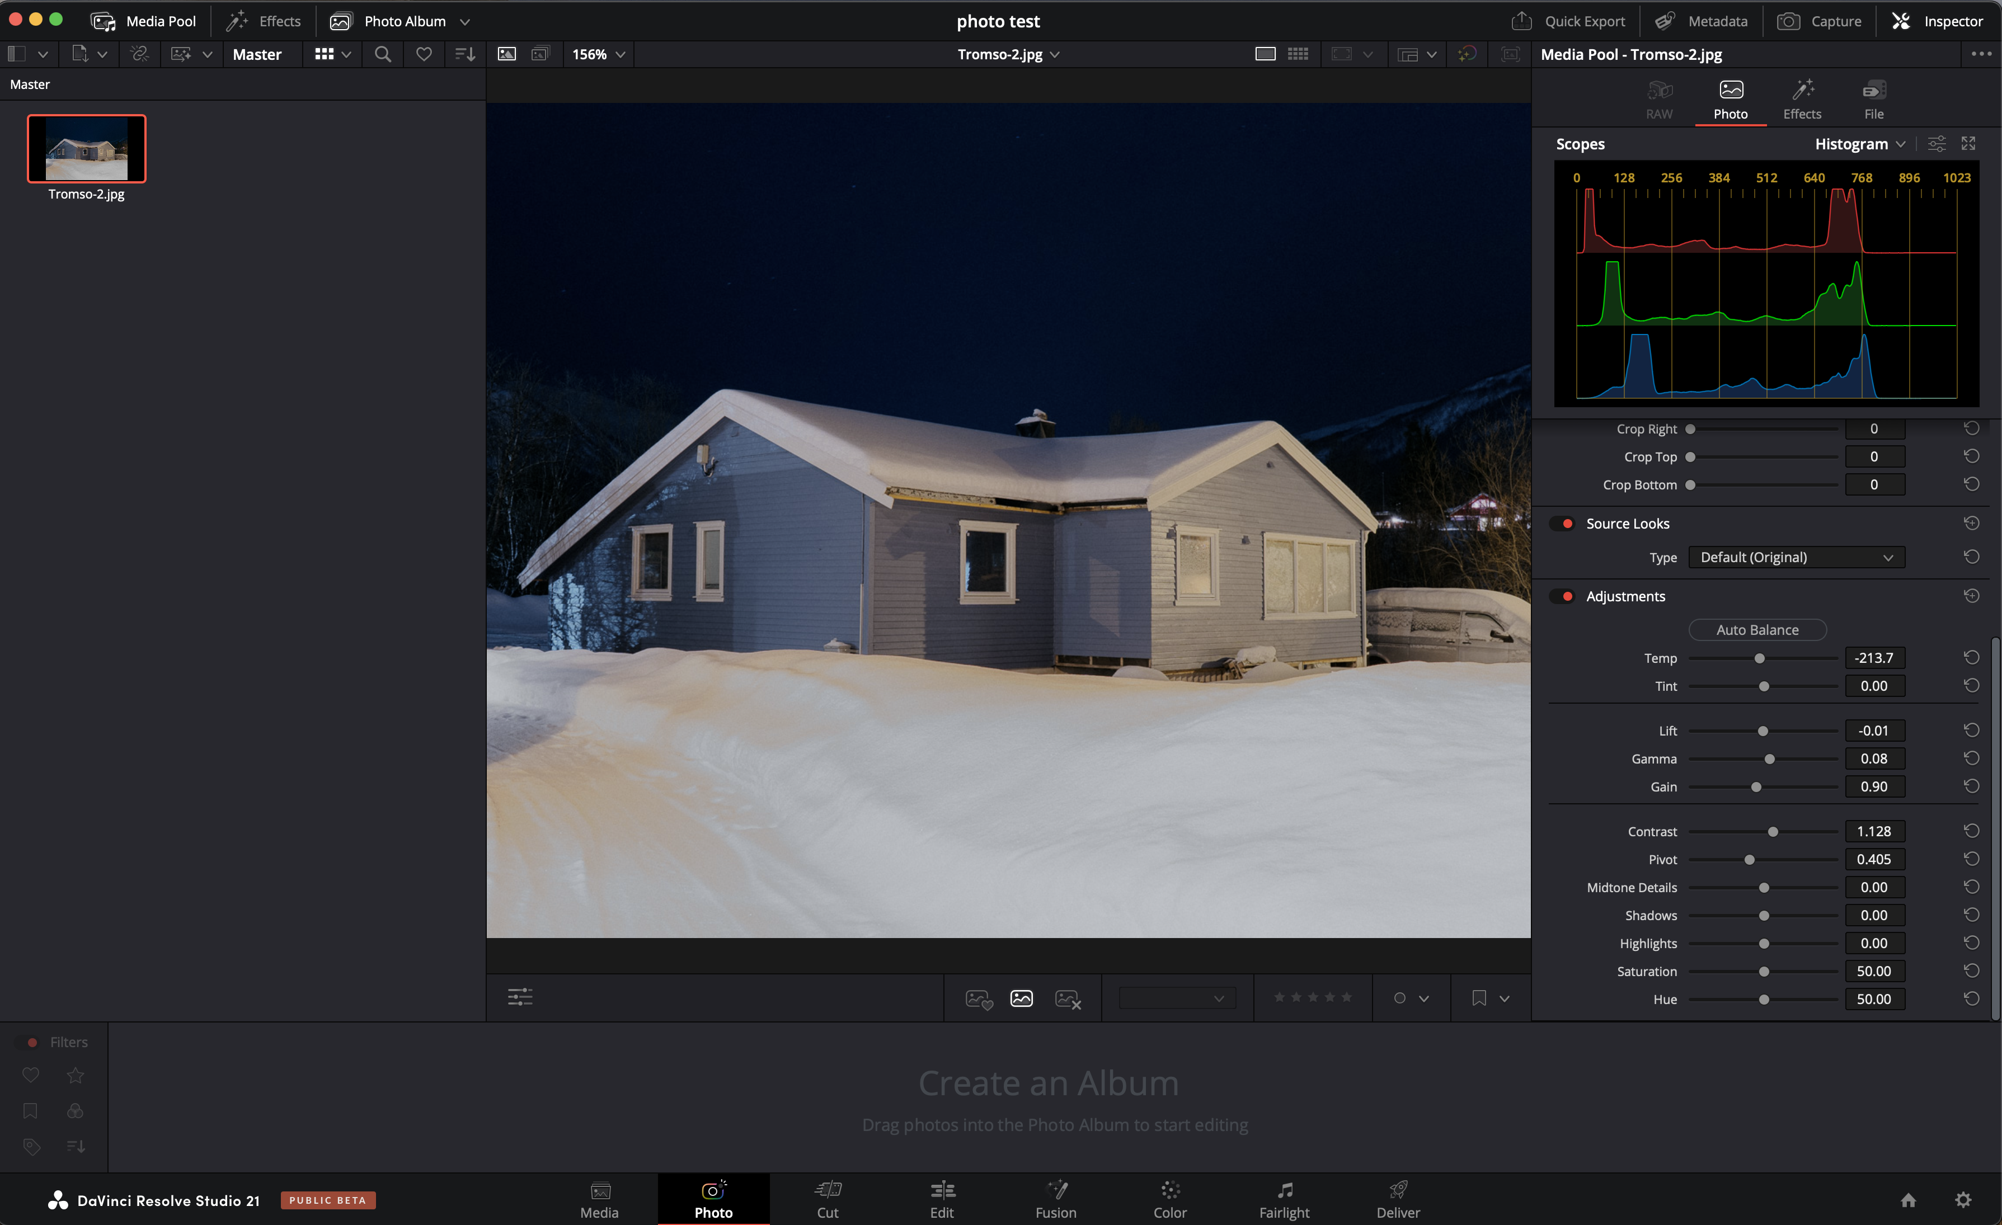Toggle the Filters enable switch
The image size is (2002, 1225).
tap(27, 1042)
